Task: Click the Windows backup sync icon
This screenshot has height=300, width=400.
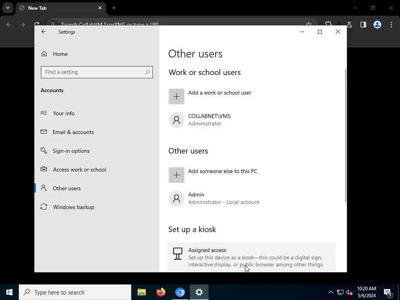Action: (x=44, y=207)
